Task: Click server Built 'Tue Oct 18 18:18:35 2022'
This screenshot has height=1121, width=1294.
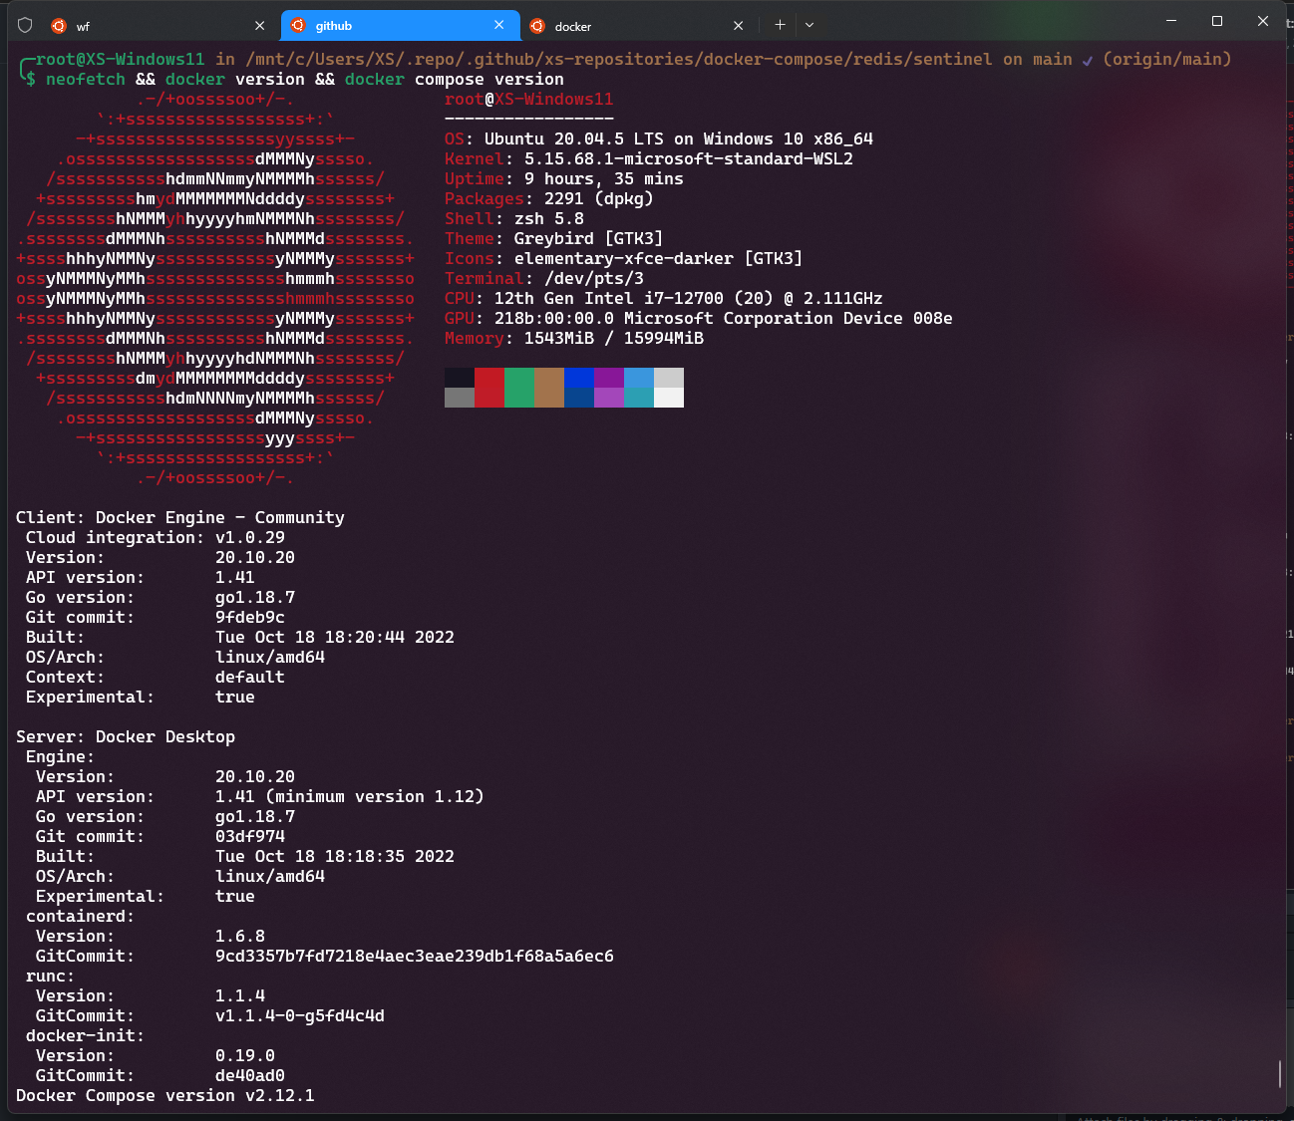Action: point(335,857)
